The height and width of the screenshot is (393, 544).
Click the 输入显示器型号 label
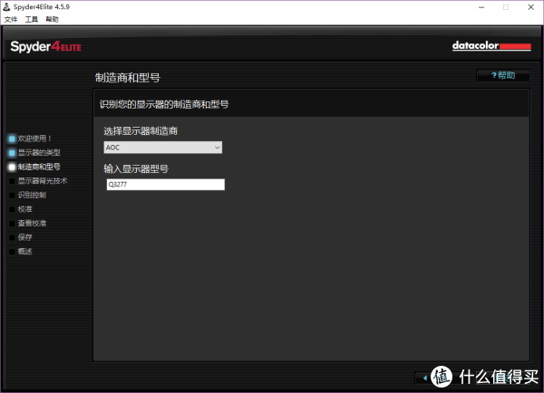(x=136, y=168)
